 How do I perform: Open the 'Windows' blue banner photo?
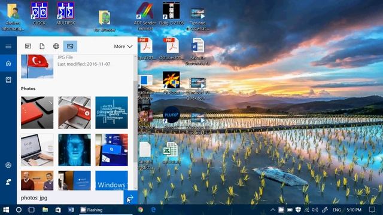click(x=112, y=180)
